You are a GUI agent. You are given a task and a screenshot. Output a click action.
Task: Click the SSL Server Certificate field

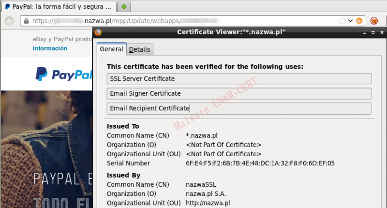[x=239, y=79]
